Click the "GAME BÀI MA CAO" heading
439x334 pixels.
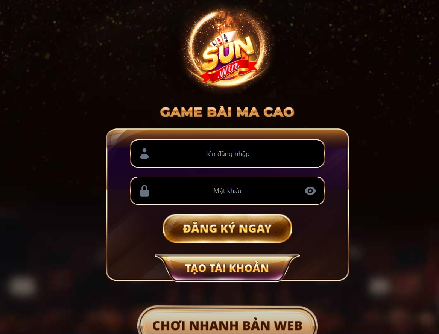coord(227,112)
